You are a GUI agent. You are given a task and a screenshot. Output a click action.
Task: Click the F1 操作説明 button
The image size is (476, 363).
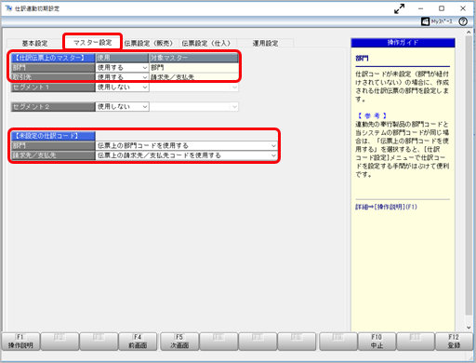(20, 342)
